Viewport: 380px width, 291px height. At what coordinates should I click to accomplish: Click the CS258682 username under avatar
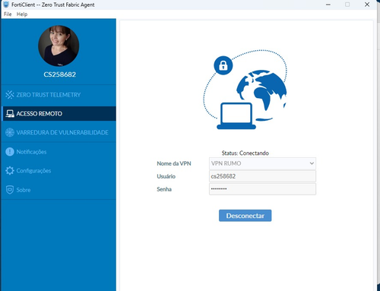click(60, 74)
